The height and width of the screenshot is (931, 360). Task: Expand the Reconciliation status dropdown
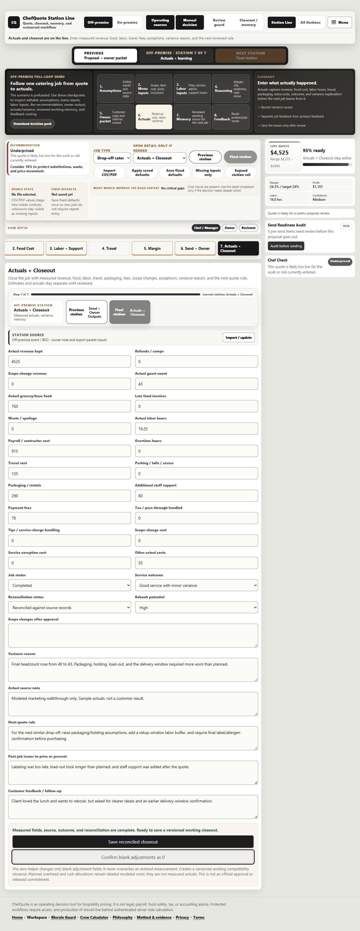[69, 608]
